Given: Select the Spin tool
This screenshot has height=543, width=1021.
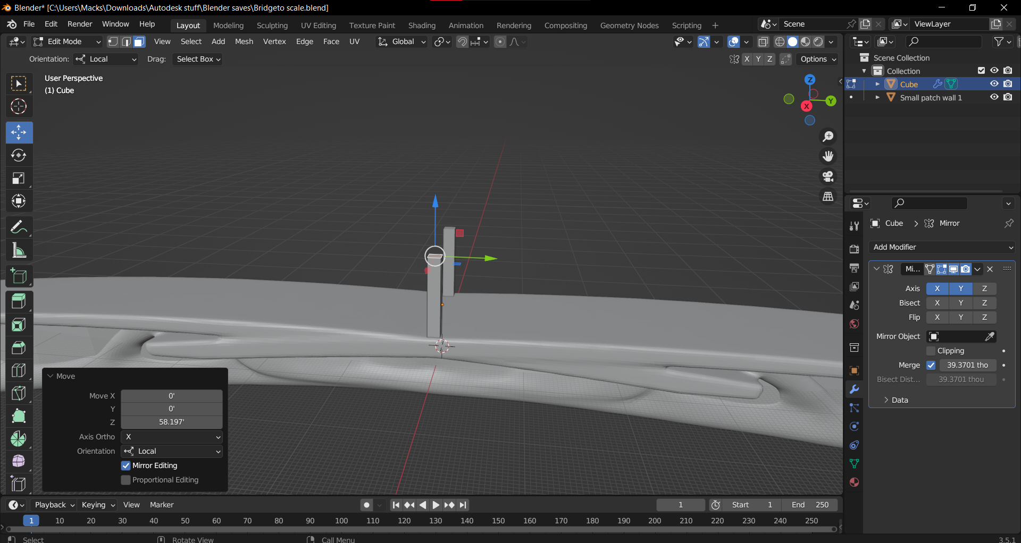Looking at the screenshot, I should (19, 439).
